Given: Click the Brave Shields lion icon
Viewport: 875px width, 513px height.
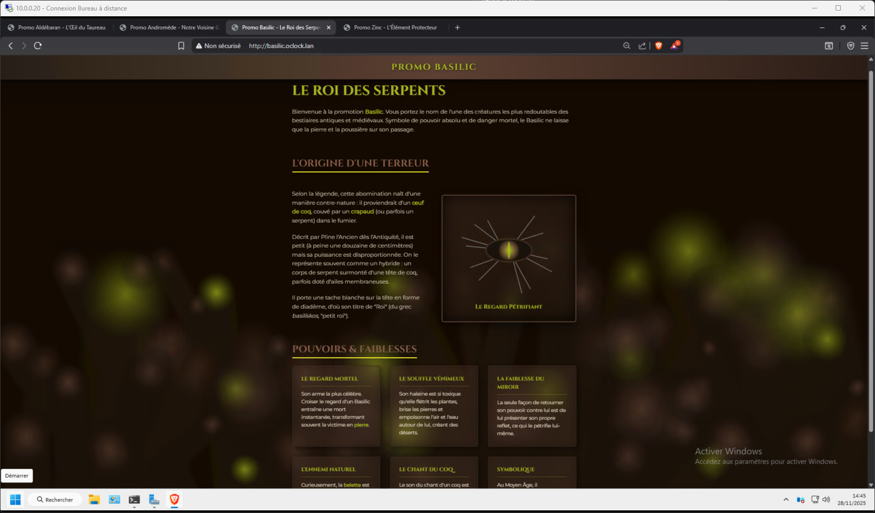Looking at the screenshot, I should coord(658,46).
